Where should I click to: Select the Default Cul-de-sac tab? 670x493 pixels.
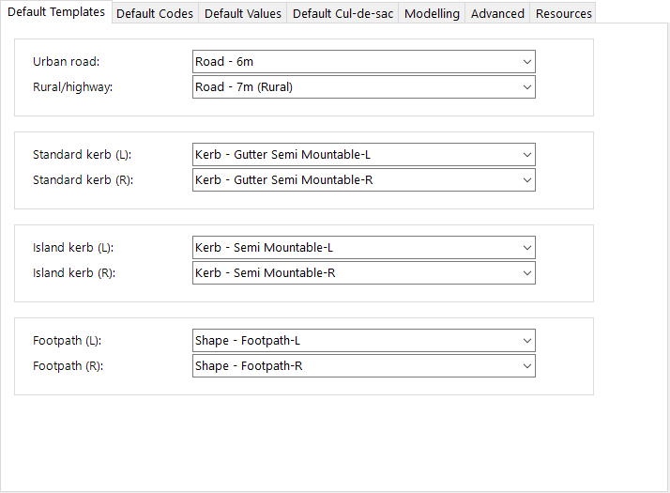(x=343, y=13)
